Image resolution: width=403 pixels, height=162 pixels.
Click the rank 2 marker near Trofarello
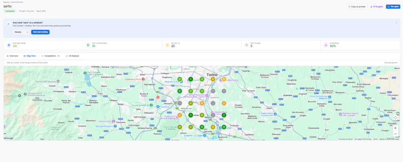point(224,127)
